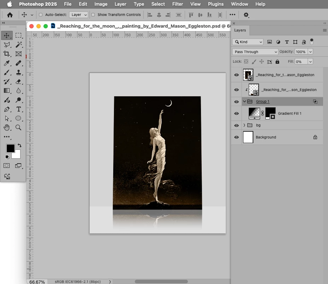The height and width of the screenshot is (284, 328).
Task: Open the Move tool preset picker arrow
Action: [x=32, y=15]
